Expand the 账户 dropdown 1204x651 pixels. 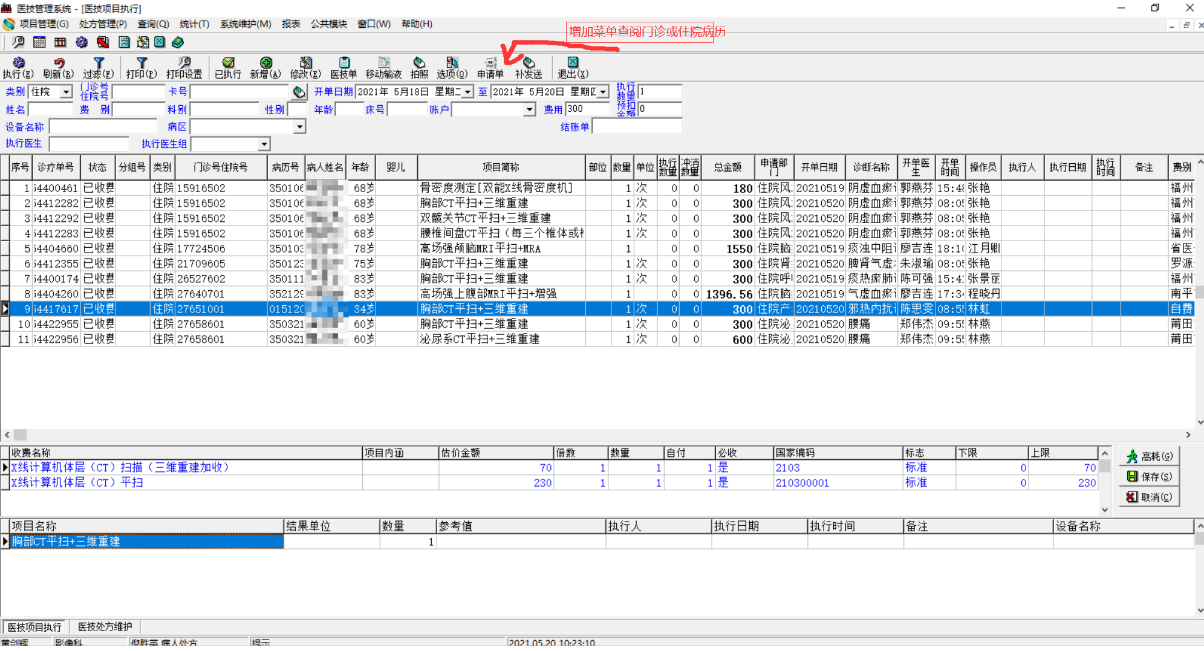coord(529,109)
